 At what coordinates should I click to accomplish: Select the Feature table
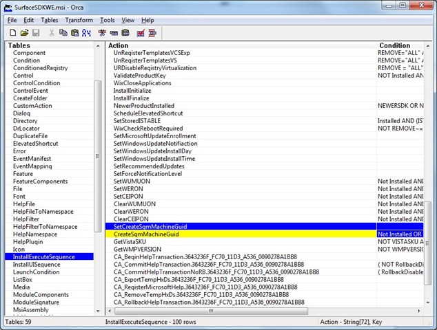(23, 174)
